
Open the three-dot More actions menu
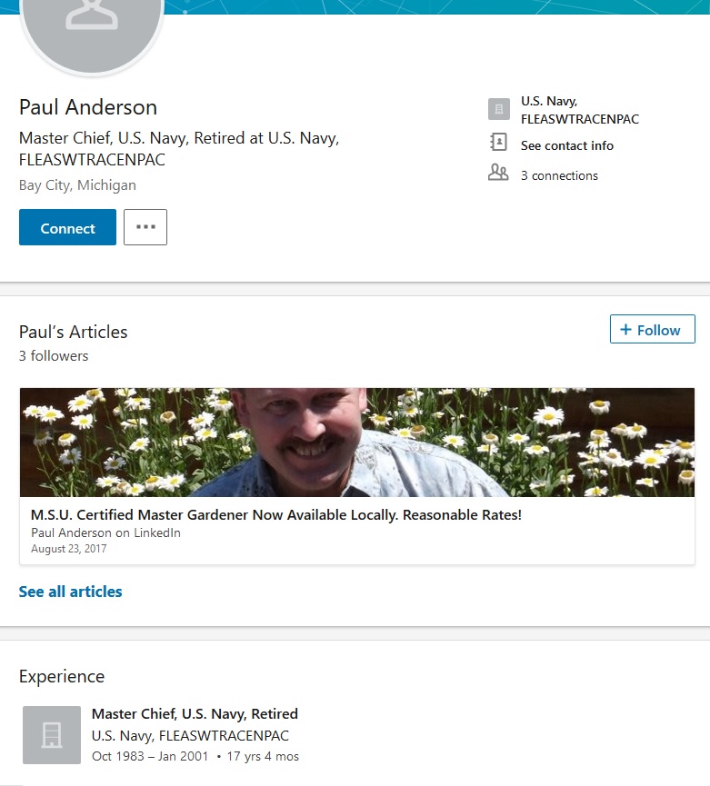click(x=145, y=227)
